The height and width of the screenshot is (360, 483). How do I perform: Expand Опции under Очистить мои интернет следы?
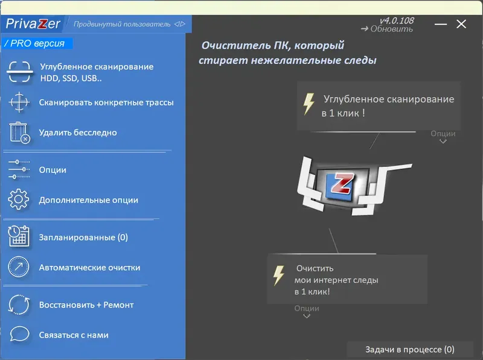307,311
